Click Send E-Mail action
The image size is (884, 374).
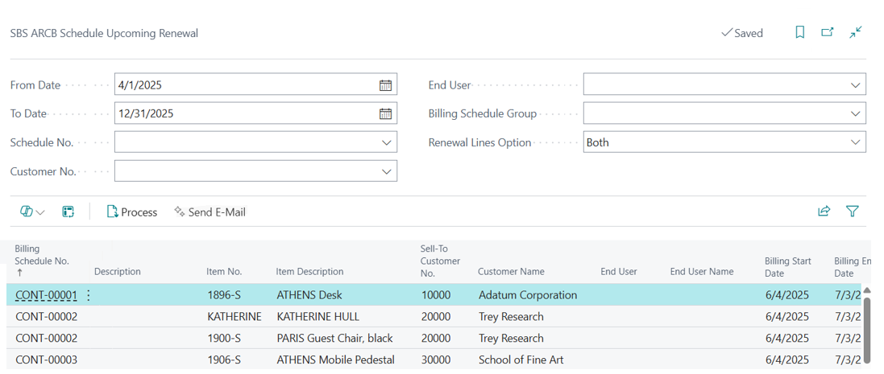click(210, 212)
